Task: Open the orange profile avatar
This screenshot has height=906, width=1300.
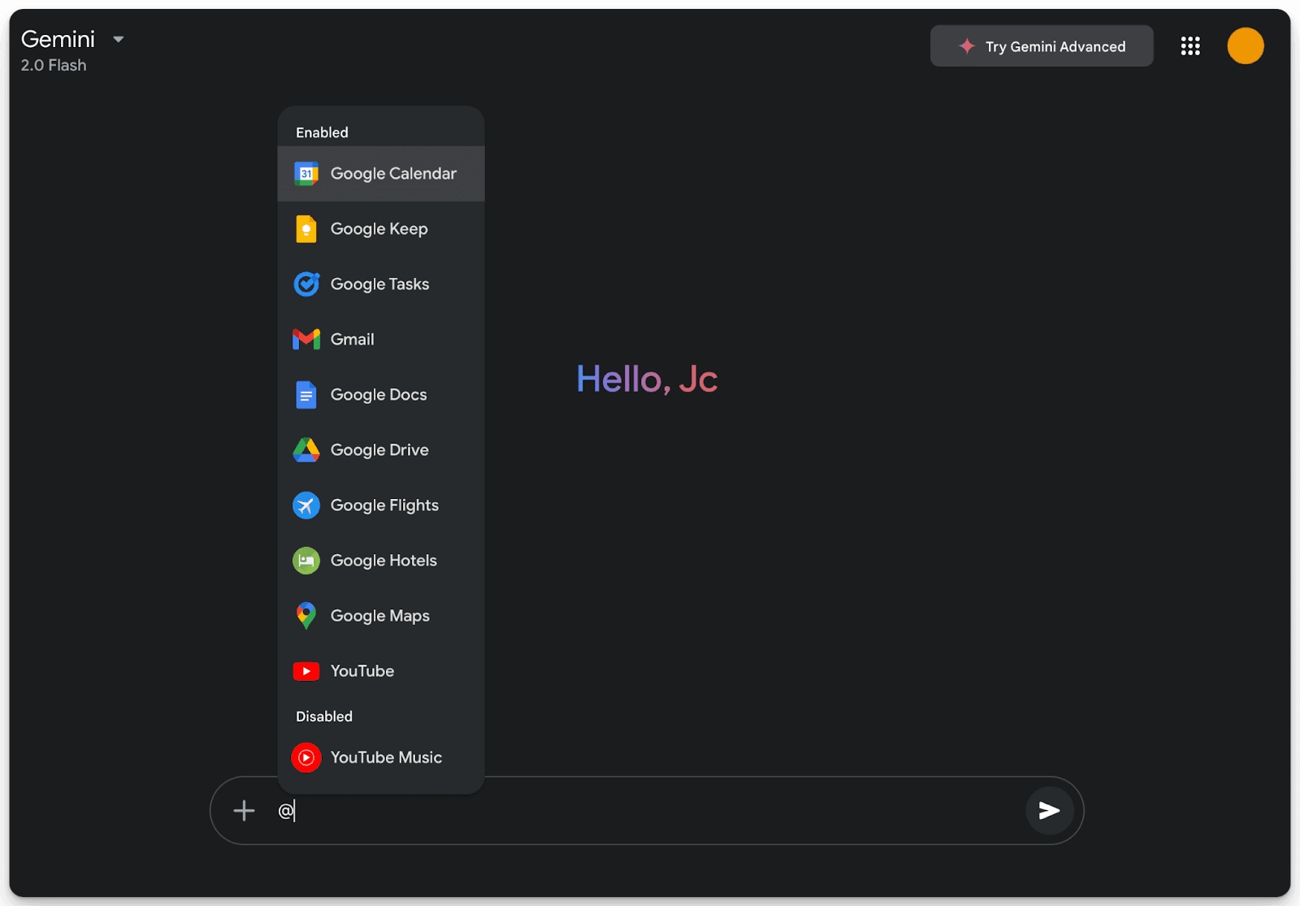Action: click(1245, 46)
